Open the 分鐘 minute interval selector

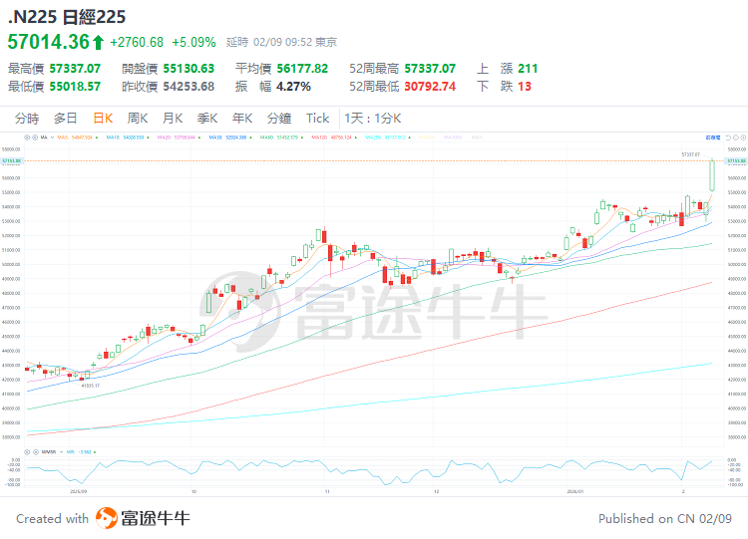(279, 118)
